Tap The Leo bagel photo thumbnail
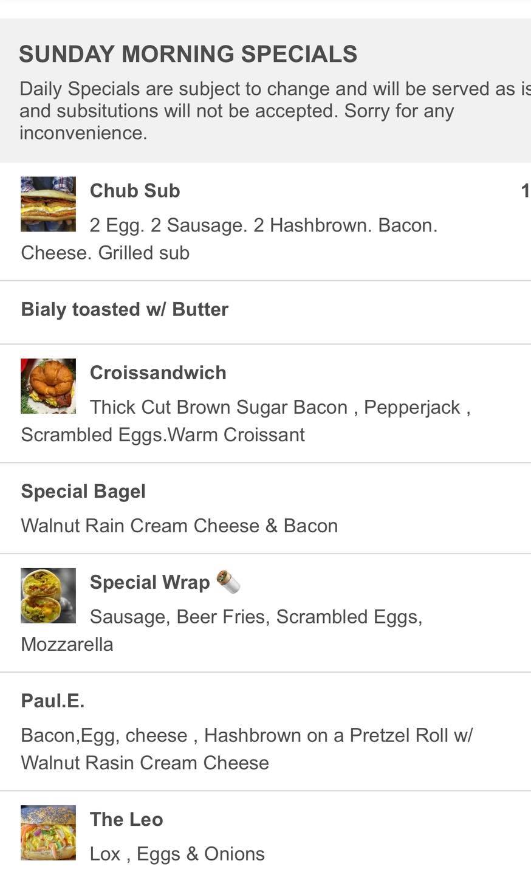 click(x=48, y=832)
